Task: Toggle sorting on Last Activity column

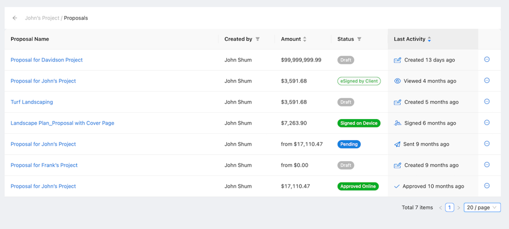Action: point(429,39)
